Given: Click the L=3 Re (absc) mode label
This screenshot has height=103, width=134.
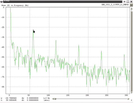Looking at the screenshot, I should (47, 99).
